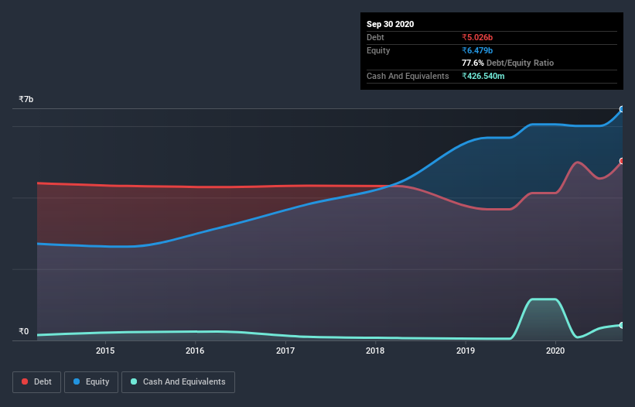Click the ₹426.540m cash value
Image resolution: width=635 pixels, height=407 pixels.
tap(483, 76)
